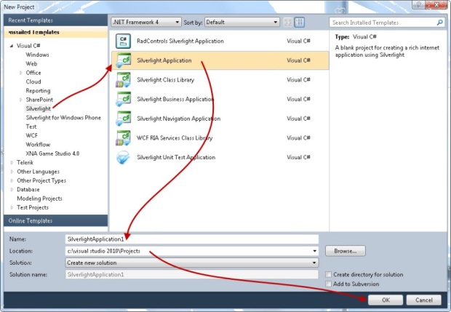Select the Silverlight Unit Test Application name
This screenshot has width=451, height=312.
coord(176,157)
